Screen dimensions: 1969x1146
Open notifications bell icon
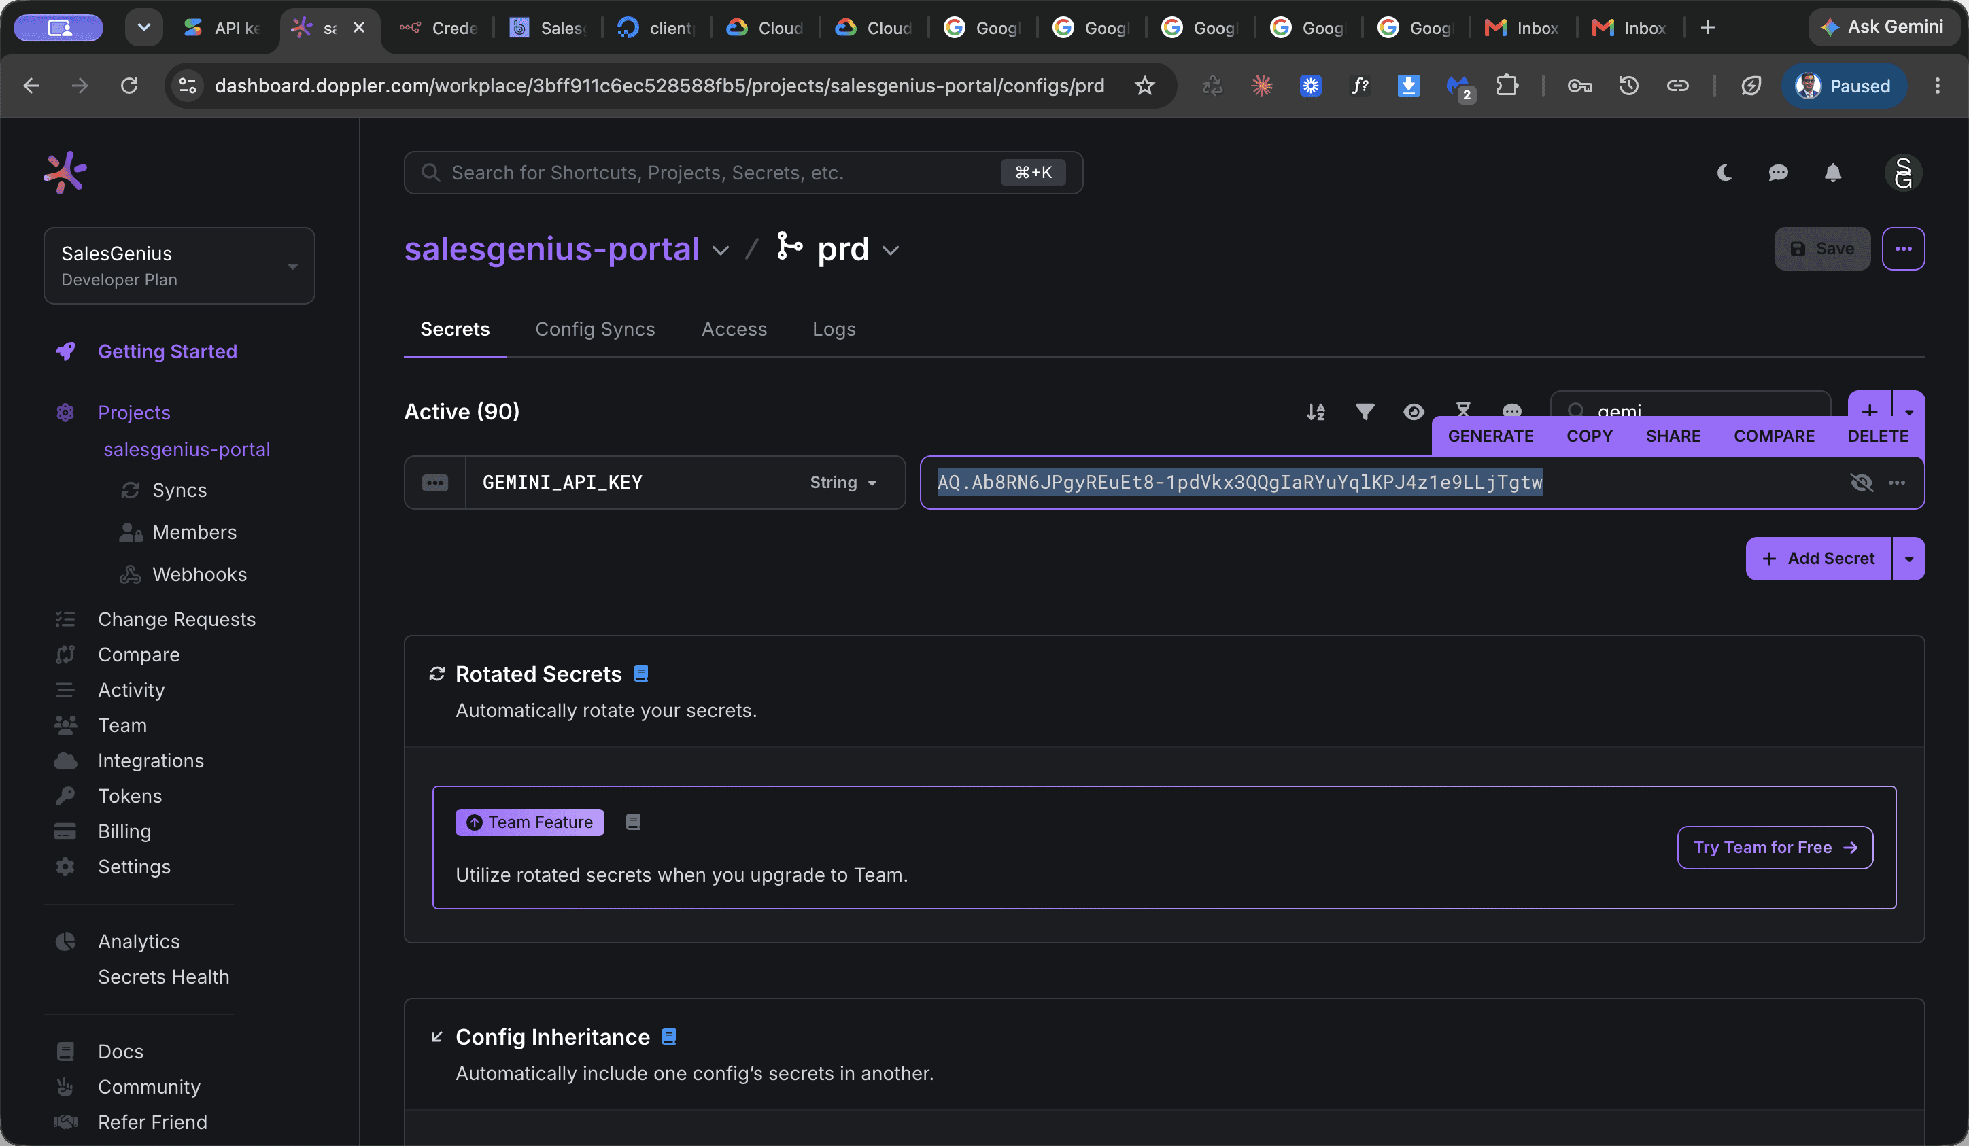tap(1833, 173)
